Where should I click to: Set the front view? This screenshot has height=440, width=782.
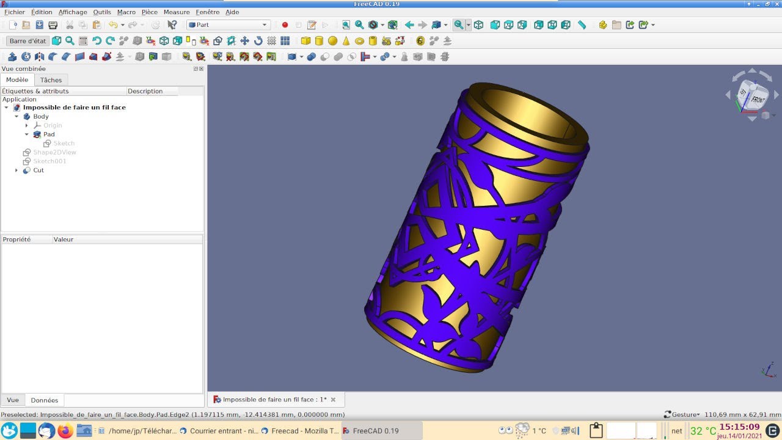coord(495,25)
